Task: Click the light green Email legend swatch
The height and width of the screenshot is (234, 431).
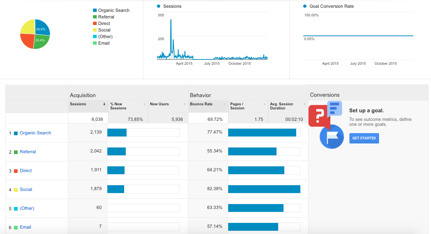Action: tap(95, 43)
